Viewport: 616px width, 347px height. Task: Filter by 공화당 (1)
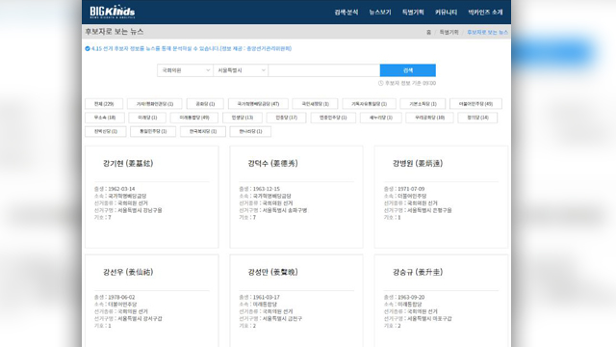(205, 104)
